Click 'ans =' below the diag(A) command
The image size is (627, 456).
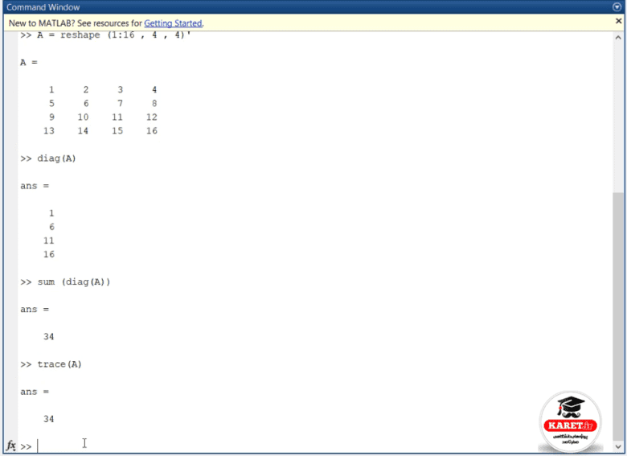pos(35,186)
